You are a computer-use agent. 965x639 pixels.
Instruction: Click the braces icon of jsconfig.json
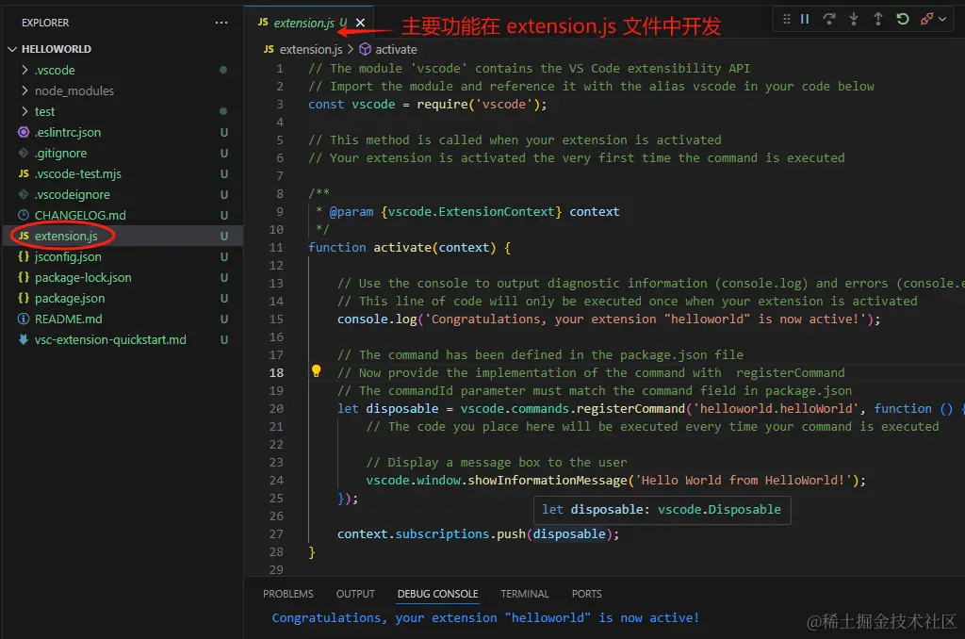(24, 256)
